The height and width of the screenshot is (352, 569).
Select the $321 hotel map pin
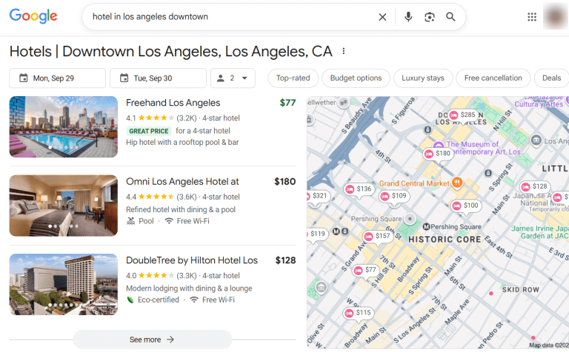[317, 196]
